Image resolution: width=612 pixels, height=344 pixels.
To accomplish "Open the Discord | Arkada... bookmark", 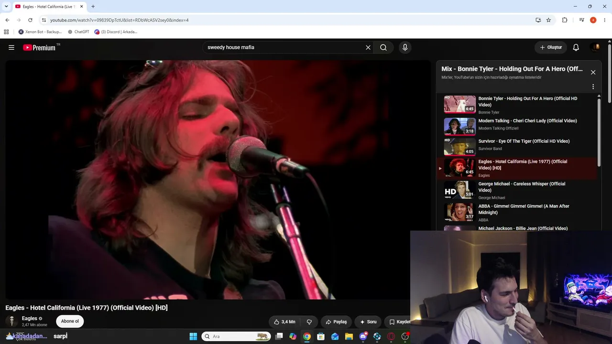I will point(116,32).
